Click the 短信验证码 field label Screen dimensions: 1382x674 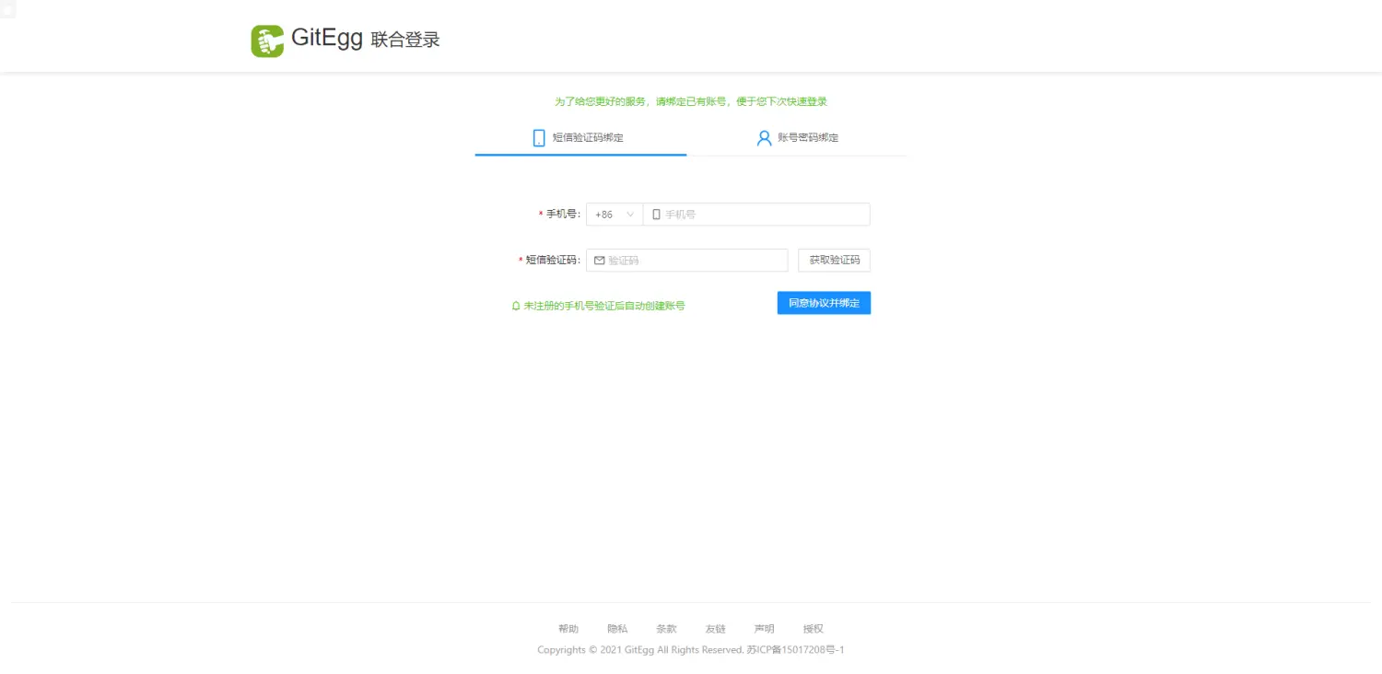[x=551, y=261]
